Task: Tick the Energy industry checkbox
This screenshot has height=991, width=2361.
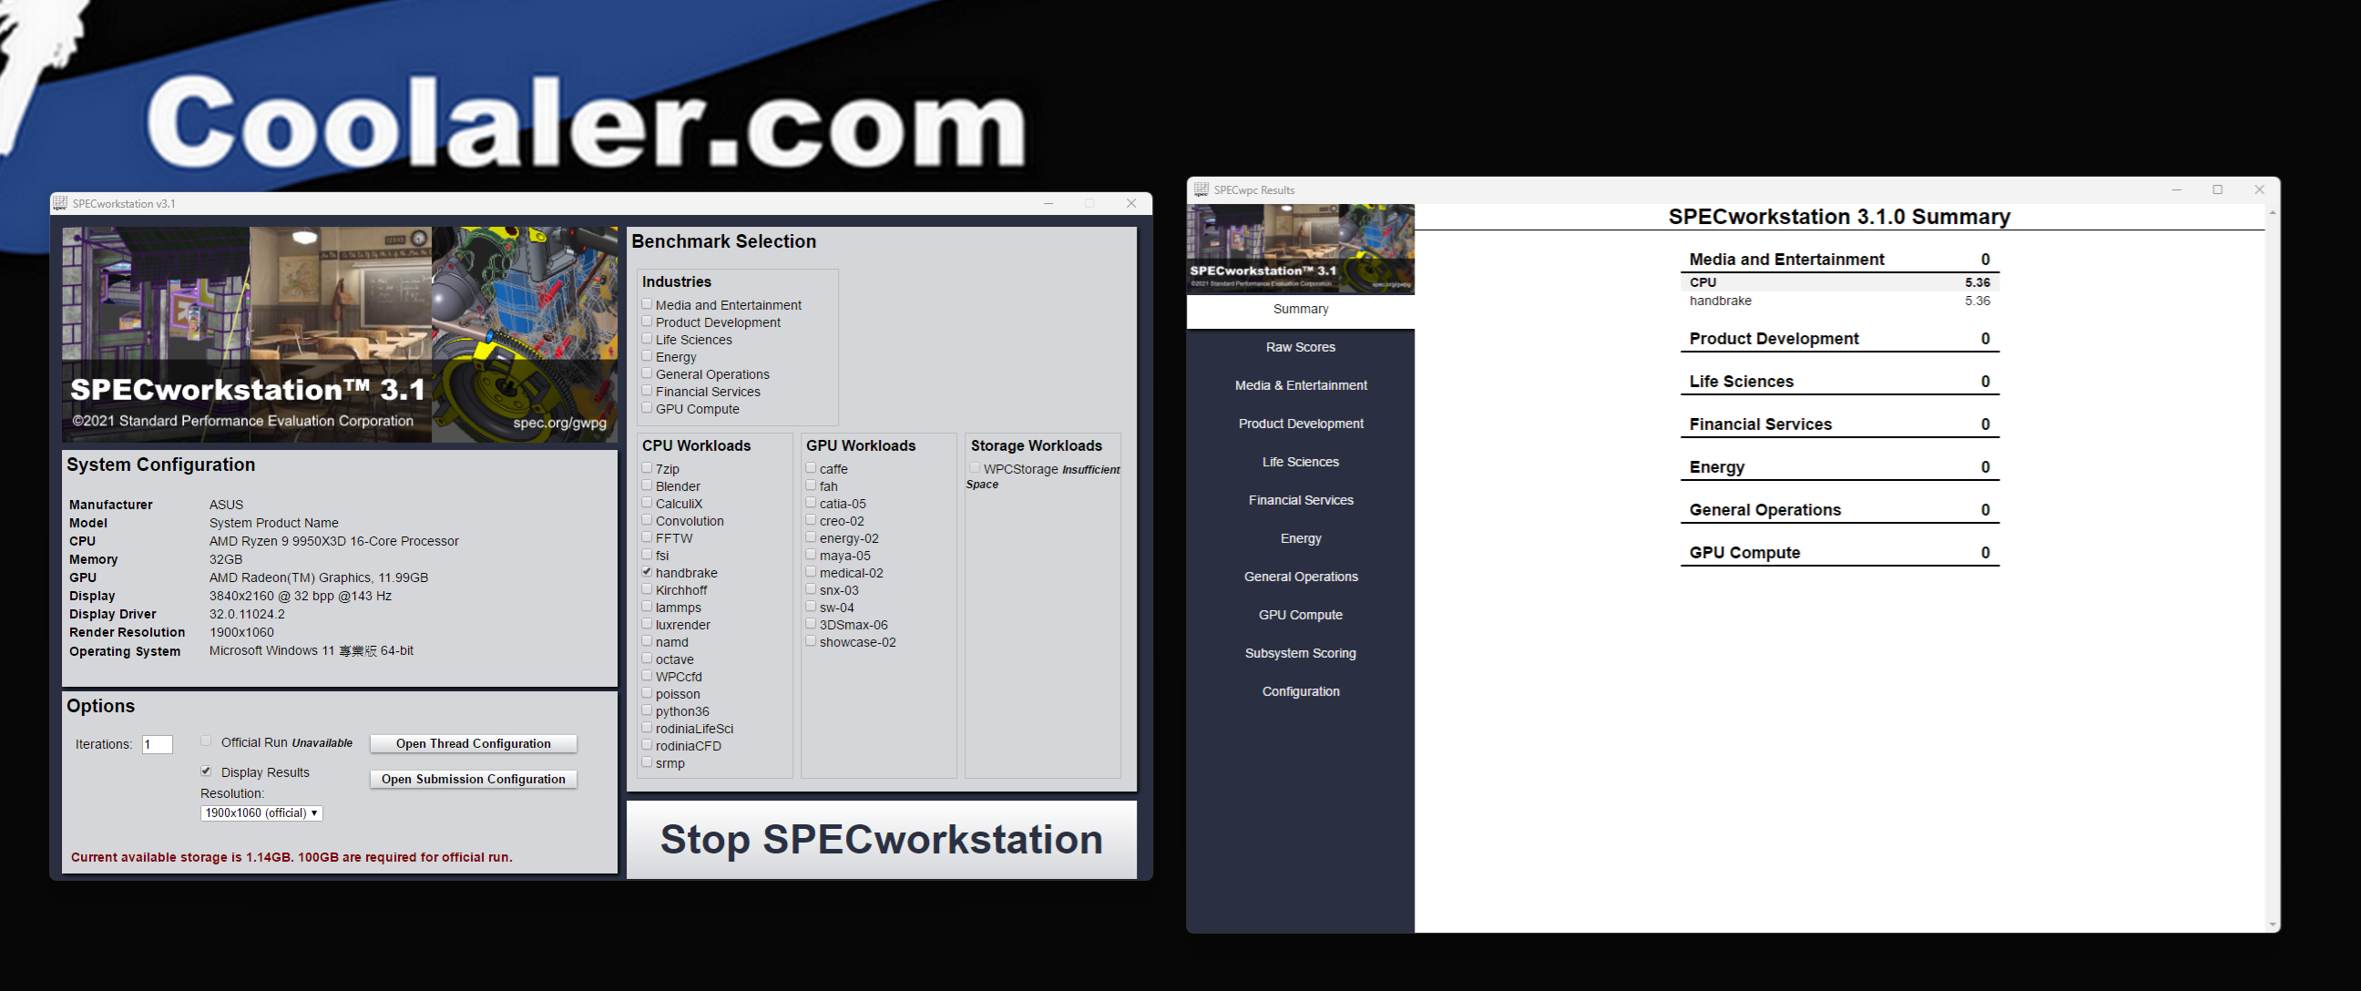Action: pyautogui.click(x=647, y=357)
